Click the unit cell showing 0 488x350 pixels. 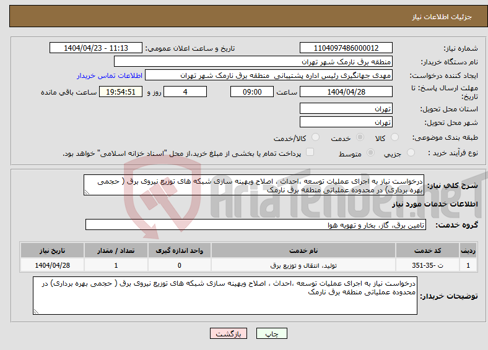179,265
